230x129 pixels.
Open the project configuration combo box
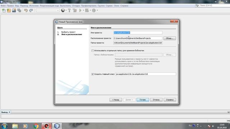pos(48,10)
